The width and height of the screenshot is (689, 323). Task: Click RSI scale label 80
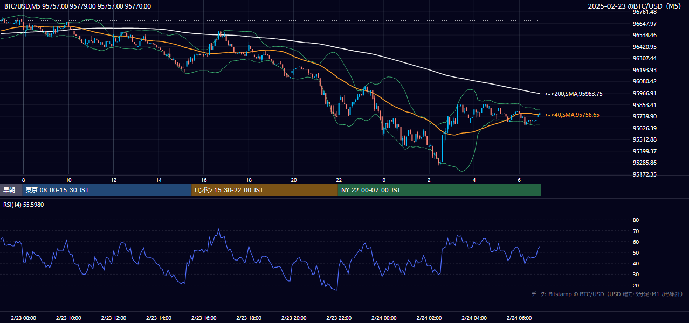tap(636, 220)
